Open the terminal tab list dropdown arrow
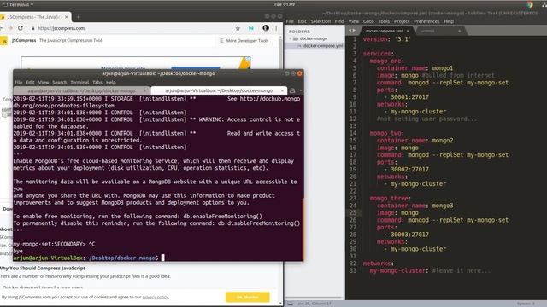The width and height of the screenshot is (547, 307). [301, 90]
